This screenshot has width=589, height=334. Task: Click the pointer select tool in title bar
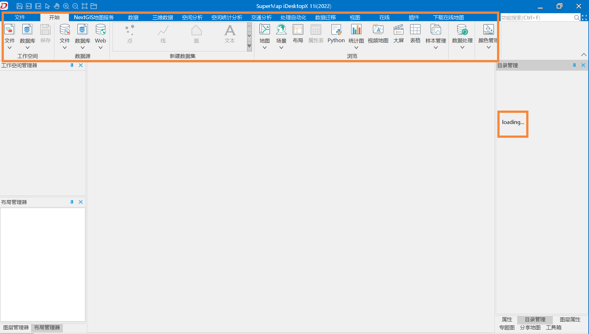(47, 6)
